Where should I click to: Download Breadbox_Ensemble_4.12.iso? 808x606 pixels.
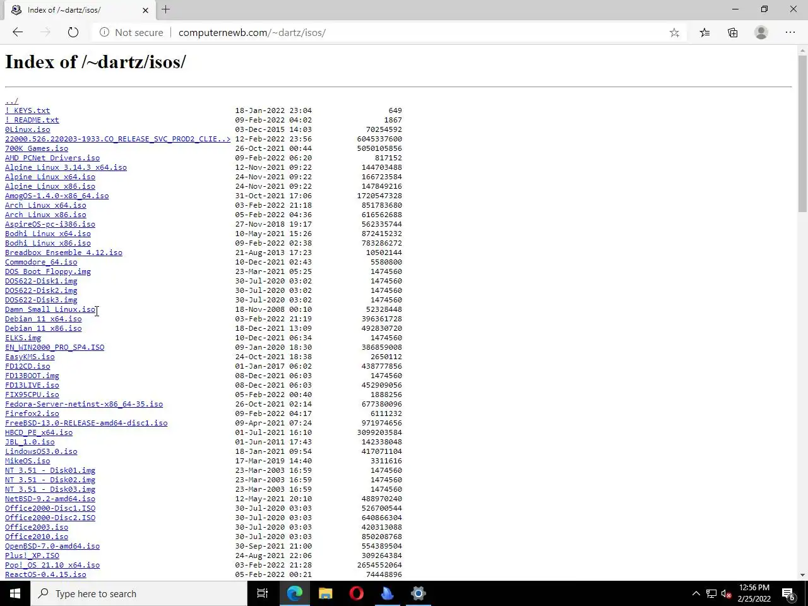coord(64,252)
